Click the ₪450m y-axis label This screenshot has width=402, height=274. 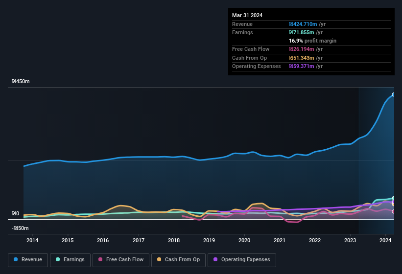point(21,82)
